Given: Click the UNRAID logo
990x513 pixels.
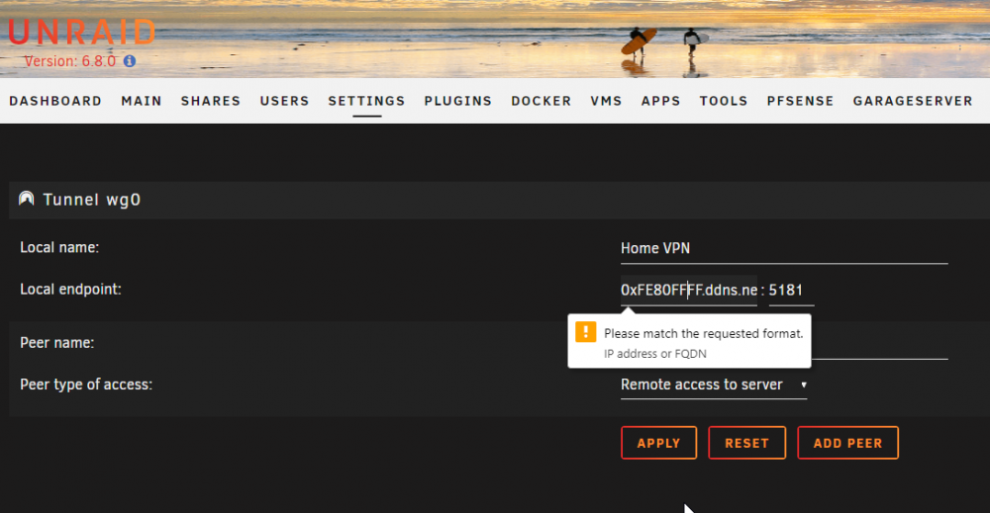Looking at the screenshot, I should [81, 33].
